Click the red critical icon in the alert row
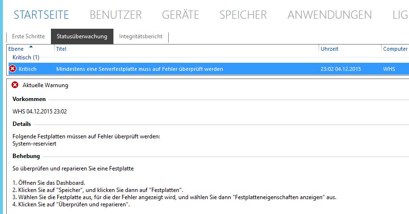This screenshot has height=214, width=409. click(x=12, y=69)
